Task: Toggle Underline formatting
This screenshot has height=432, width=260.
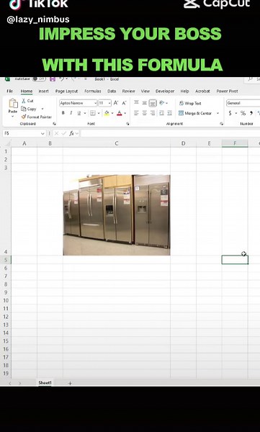Action: point(79,113)
